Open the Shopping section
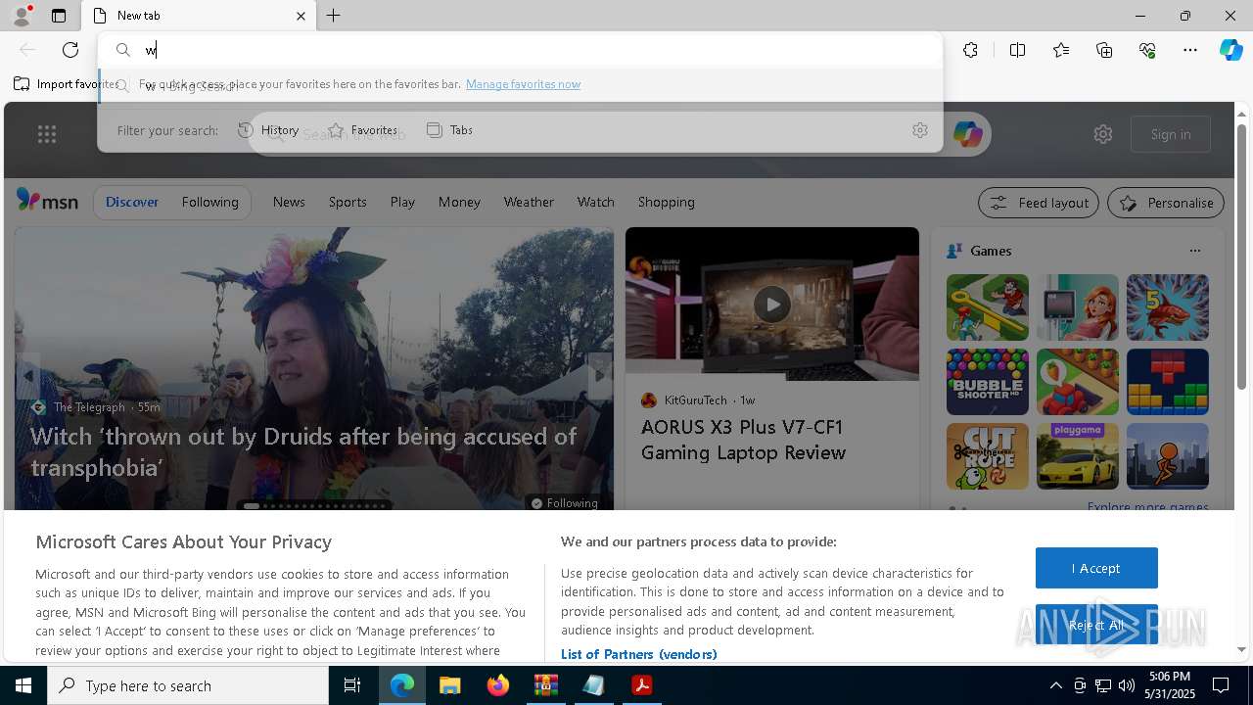 coord(666,202)
